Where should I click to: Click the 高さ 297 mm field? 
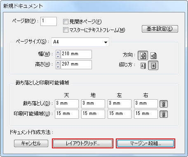click(76, 65)
